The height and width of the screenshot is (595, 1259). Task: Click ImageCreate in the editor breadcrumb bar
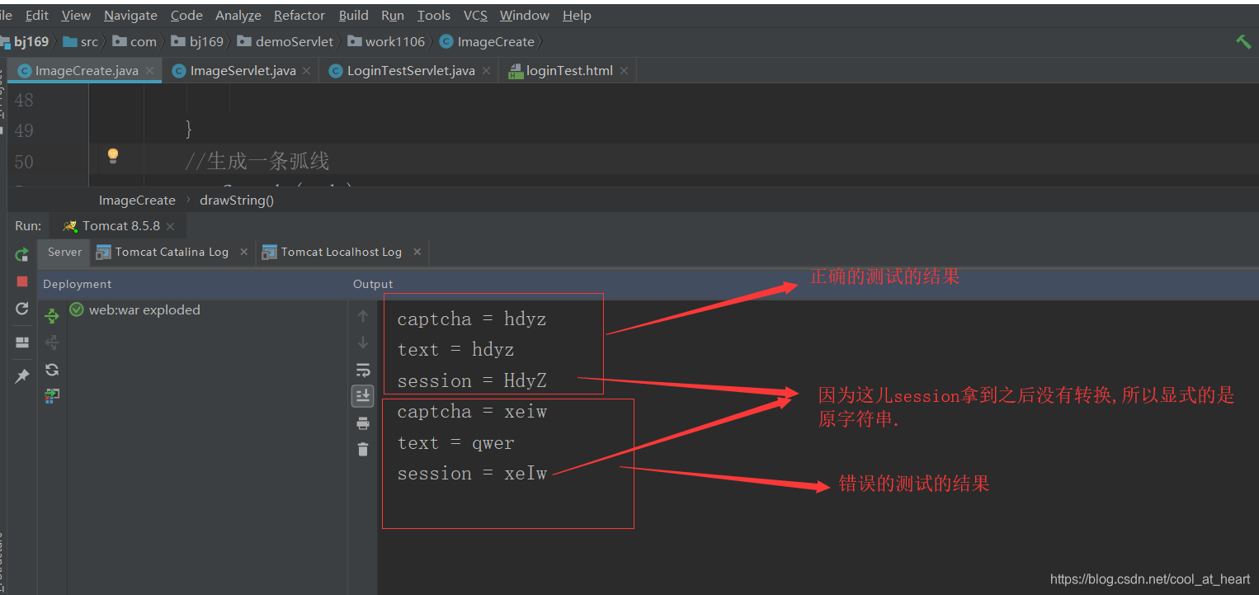(x=137, y=200)
